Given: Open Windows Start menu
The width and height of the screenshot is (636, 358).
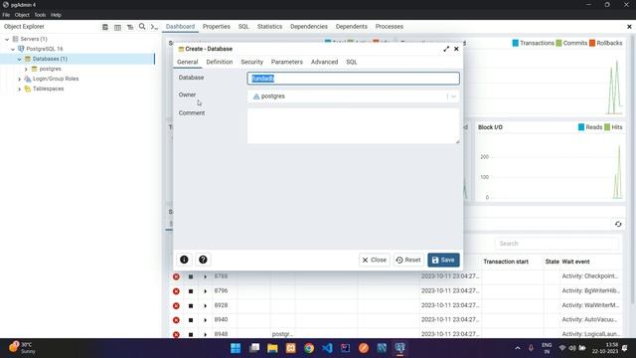Looking at the screenshot, I should [x=236, y=348].
